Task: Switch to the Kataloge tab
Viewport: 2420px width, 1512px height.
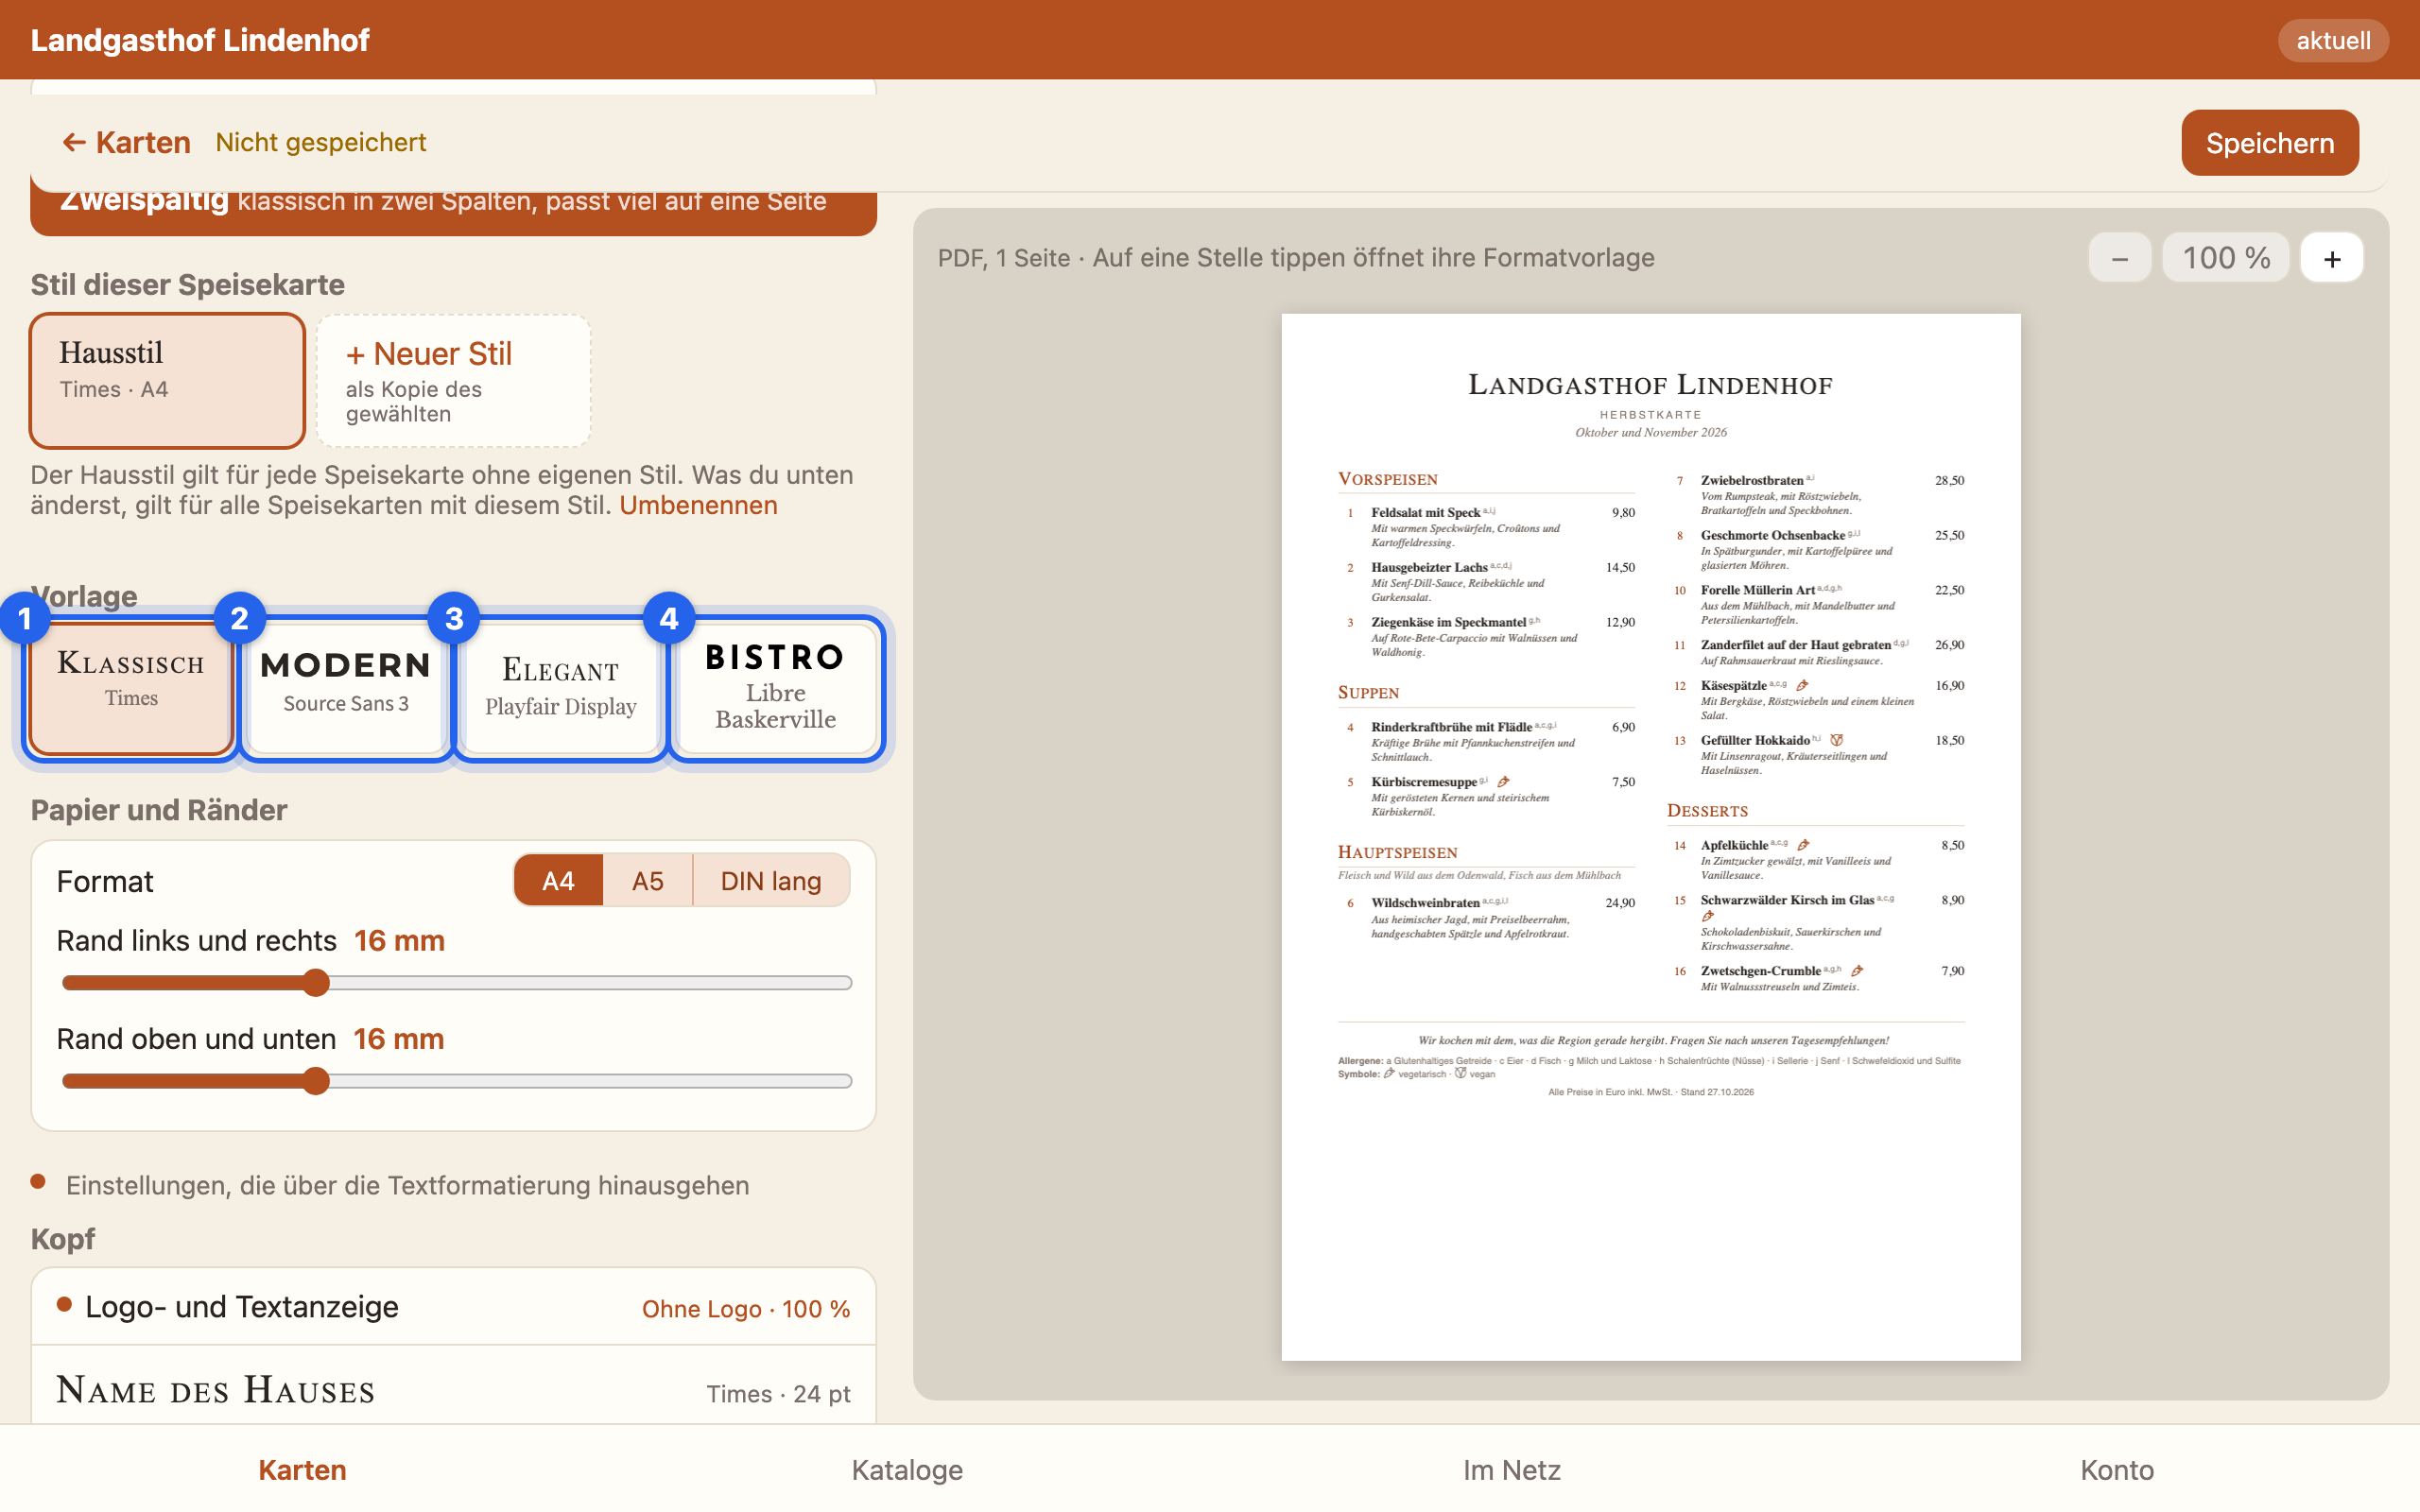Action: pos(907,1469)
